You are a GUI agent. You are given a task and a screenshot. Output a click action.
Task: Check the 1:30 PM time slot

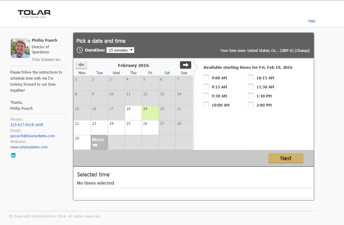click(251, 96)
